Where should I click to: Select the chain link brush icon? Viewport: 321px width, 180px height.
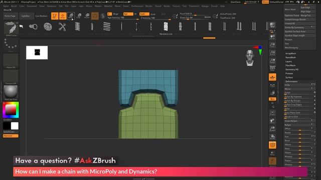click(x=33, y=26)
